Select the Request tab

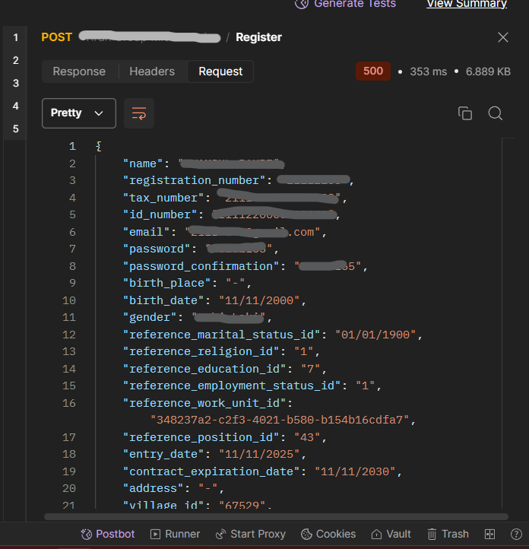pos(220,71)
